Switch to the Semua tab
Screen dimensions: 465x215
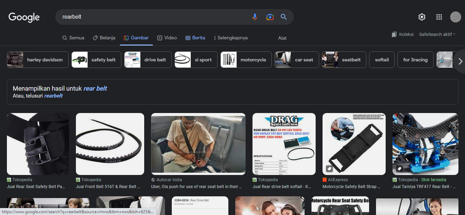pos(73,38)
